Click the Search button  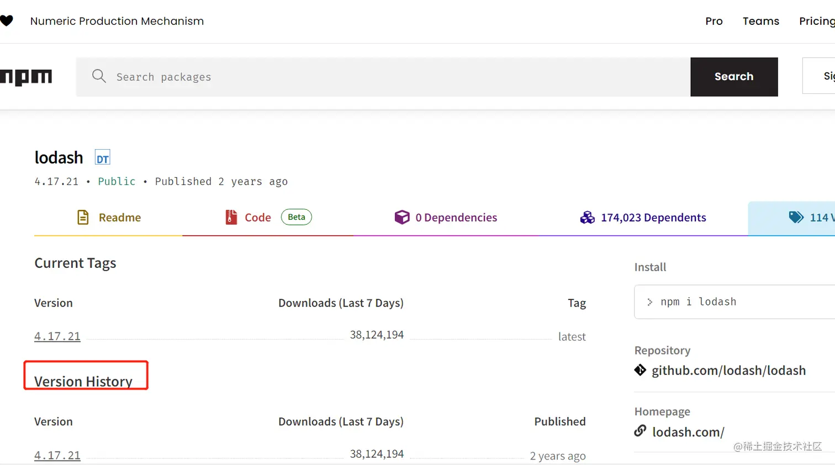click(x=734, y=77)
